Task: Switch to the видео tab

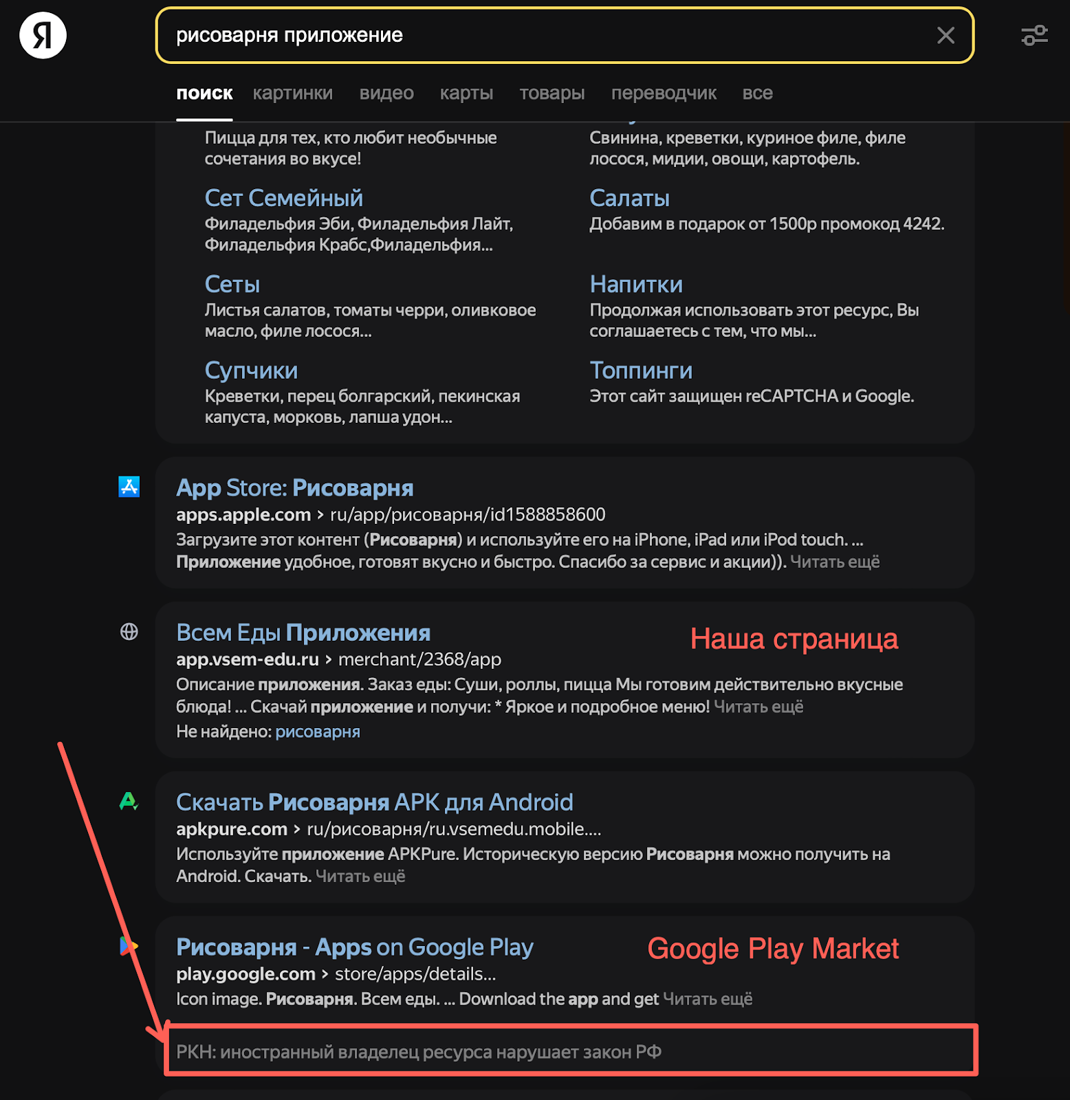Action: tap(386, 93)
